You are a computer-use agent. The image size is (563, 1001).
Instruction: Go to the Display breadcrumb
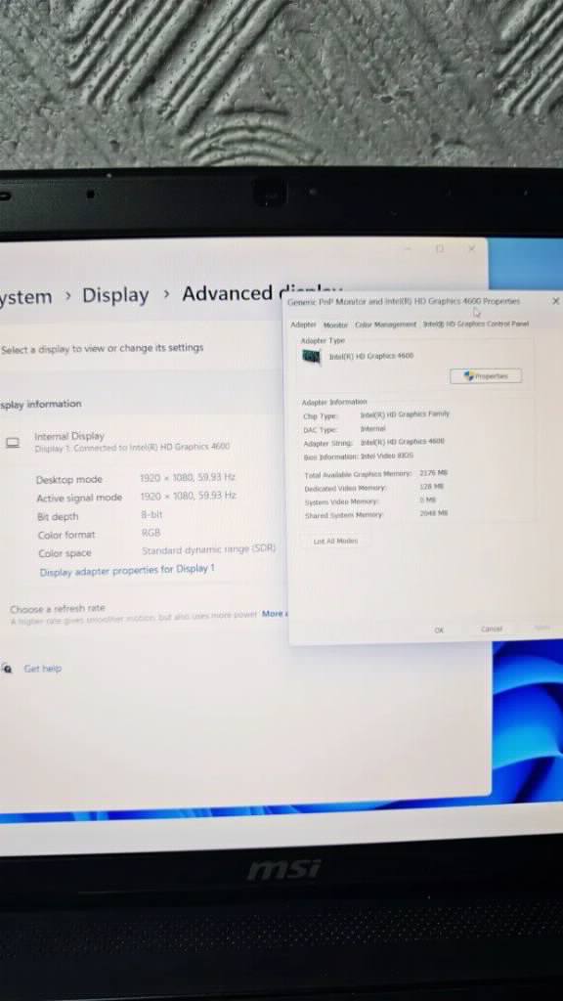click(115, 295)
